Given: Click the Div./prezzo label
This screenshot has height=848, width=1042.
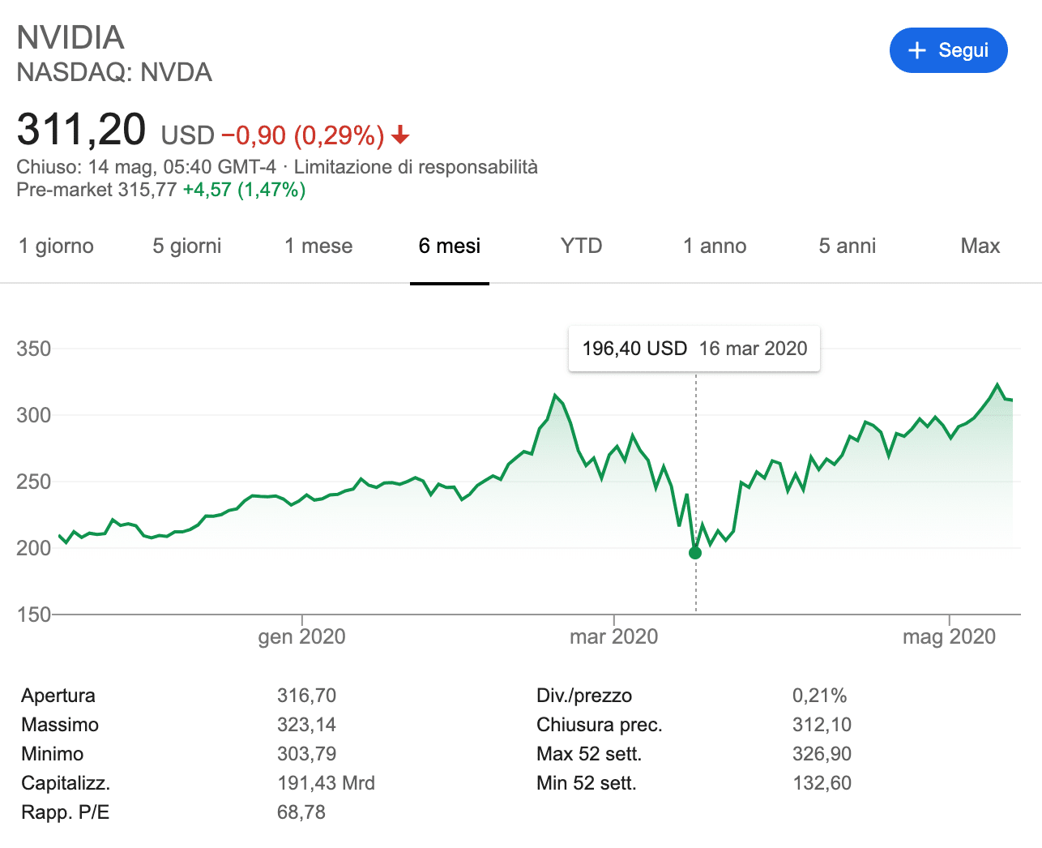Looking at the screenshot, I should 584,696.
